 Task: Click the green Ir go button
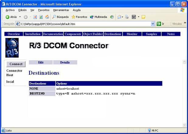pyautogui.click(x=160, y=24)
